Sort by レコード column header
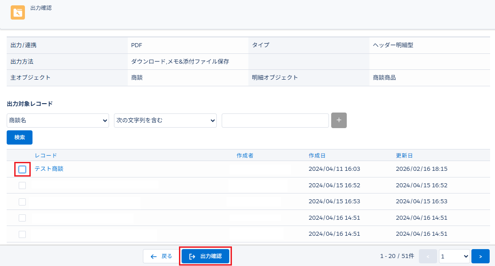Image resolution: width=495 pixels, height=266 pixels. click(46, 155)
